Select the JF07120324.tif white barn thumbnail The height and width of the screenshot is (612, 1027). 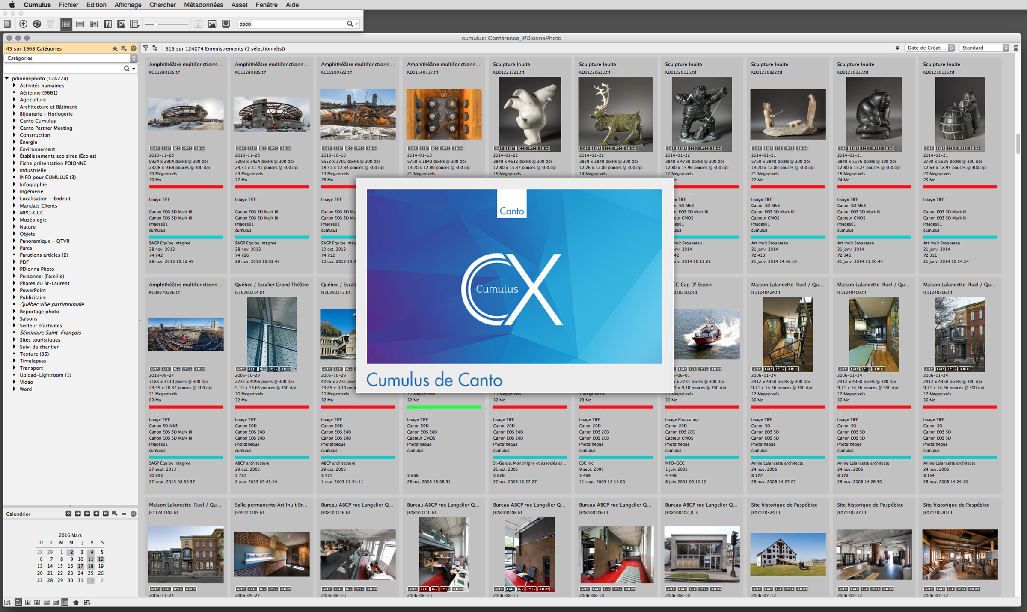coord(788,554)
